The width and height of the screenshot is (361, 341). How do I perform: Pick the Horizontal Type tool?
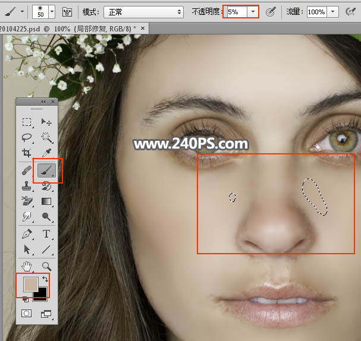[46, 234]
